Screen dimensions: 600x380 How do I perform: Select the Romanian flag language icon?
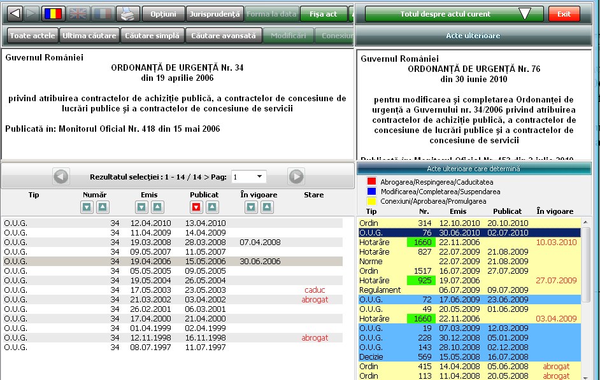[53, 14]
